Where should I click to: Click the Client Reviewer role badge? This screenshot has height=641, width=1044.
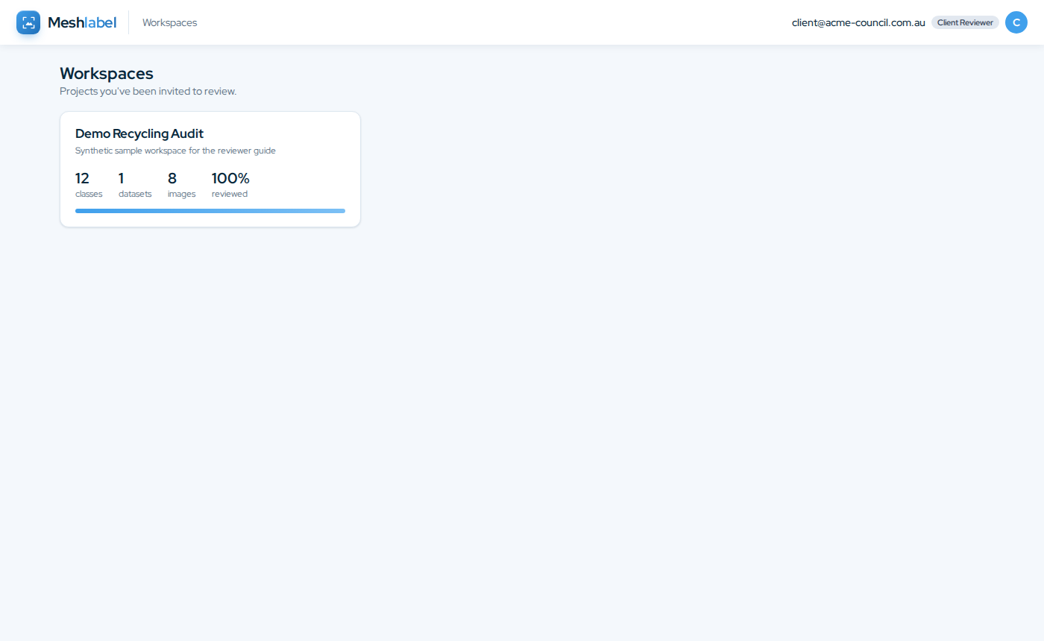tap(965, 22)
